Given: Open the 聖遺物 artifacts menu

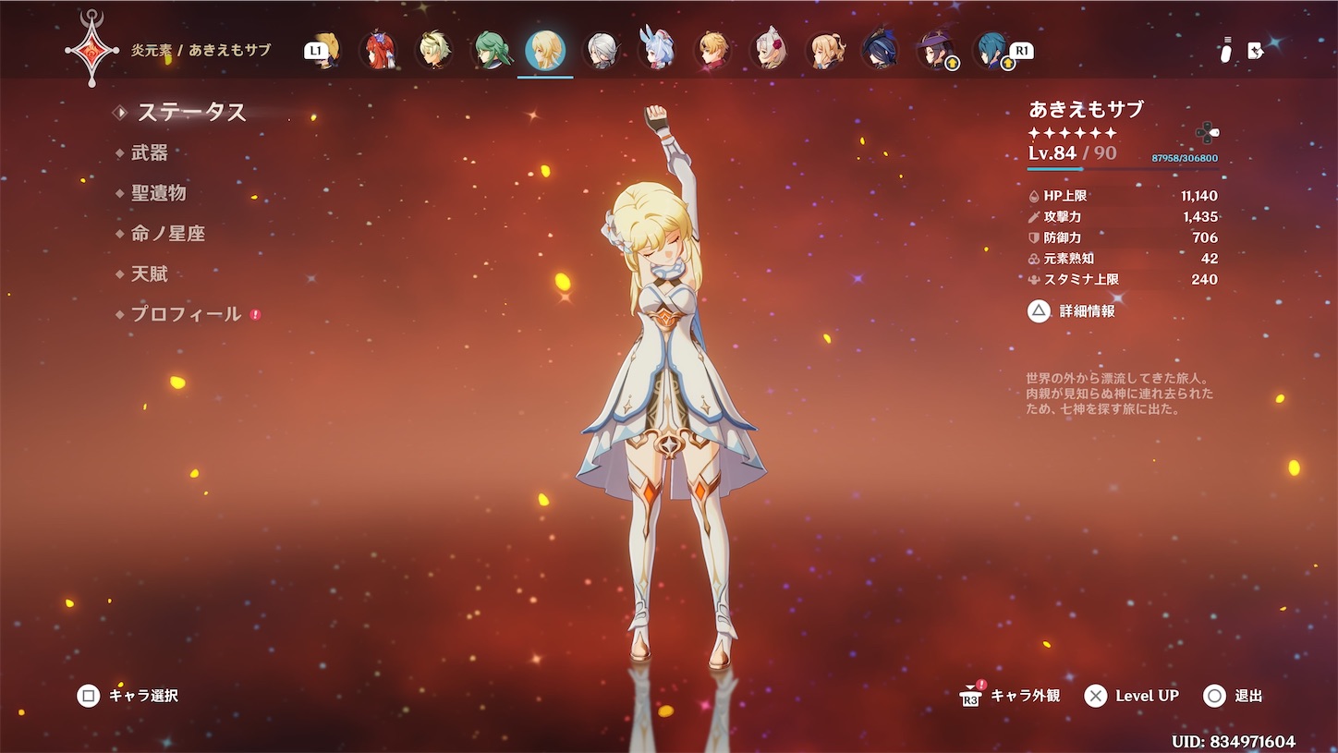Looking at the screenshot, I should tap(159, 193).
